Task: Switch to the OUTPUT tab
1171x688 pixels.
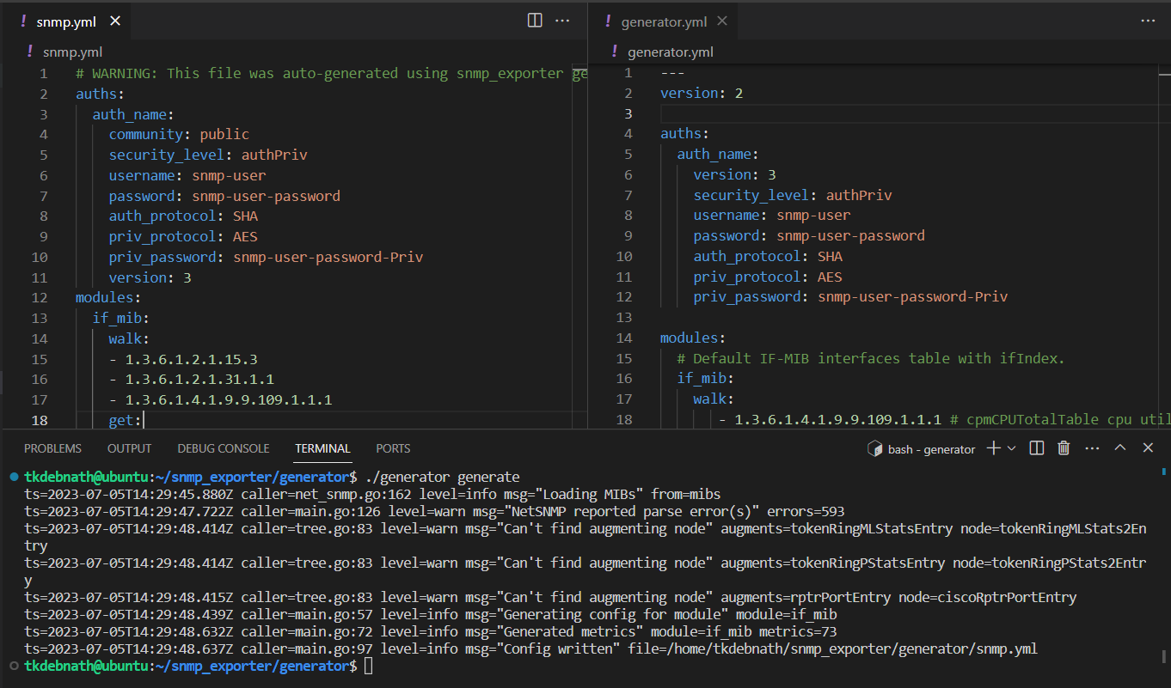Action: [x=129, y=448]
